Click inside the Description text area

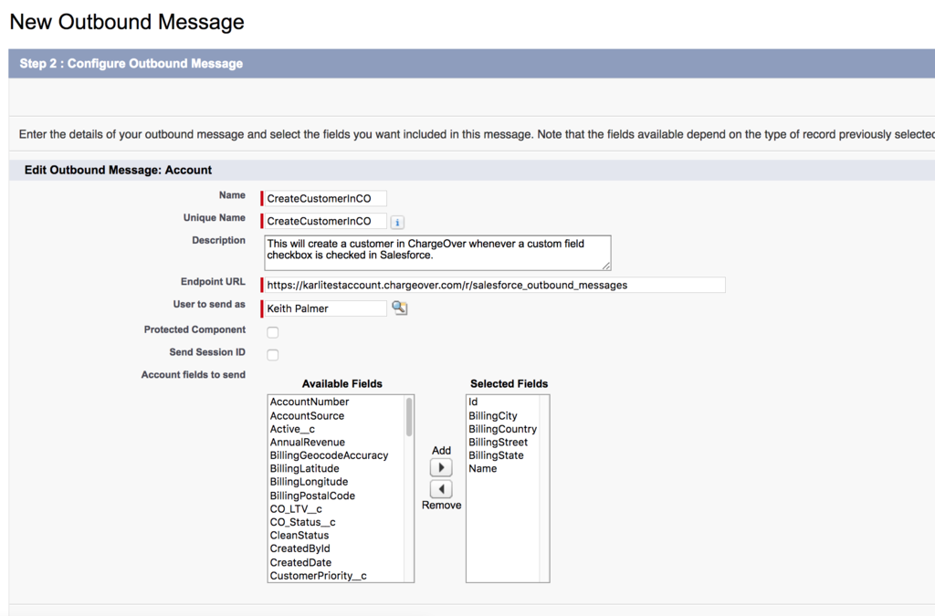pyautogui.click(x=437, y=253)
